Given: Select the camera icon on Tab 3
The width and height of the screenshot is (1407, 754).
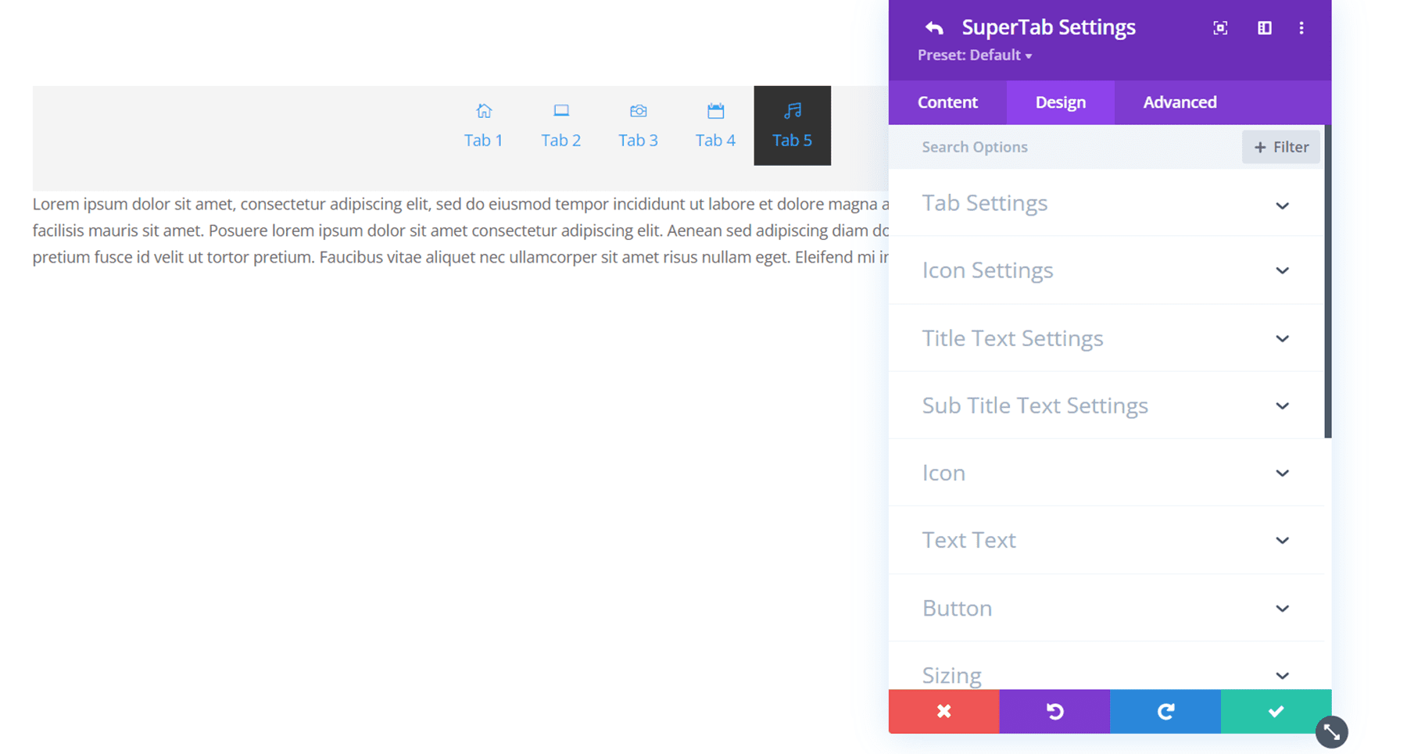Looking at the screenshot, I should tap(638, 110).
